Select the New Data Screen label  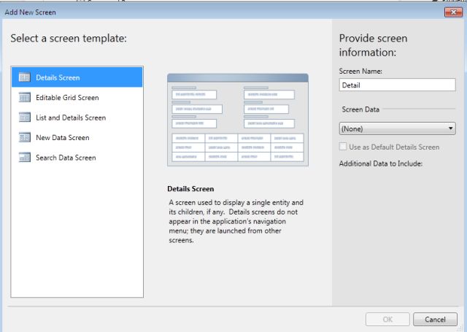tap(63, 138)
